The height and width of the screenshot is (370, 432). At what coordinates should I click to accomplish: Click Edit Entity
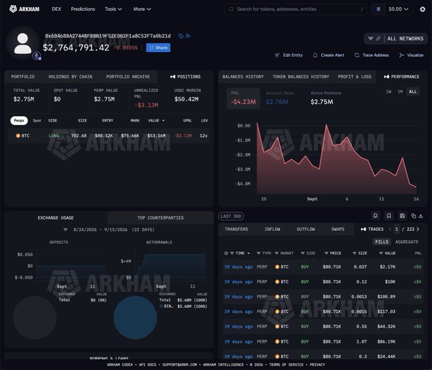pos(288,55)
